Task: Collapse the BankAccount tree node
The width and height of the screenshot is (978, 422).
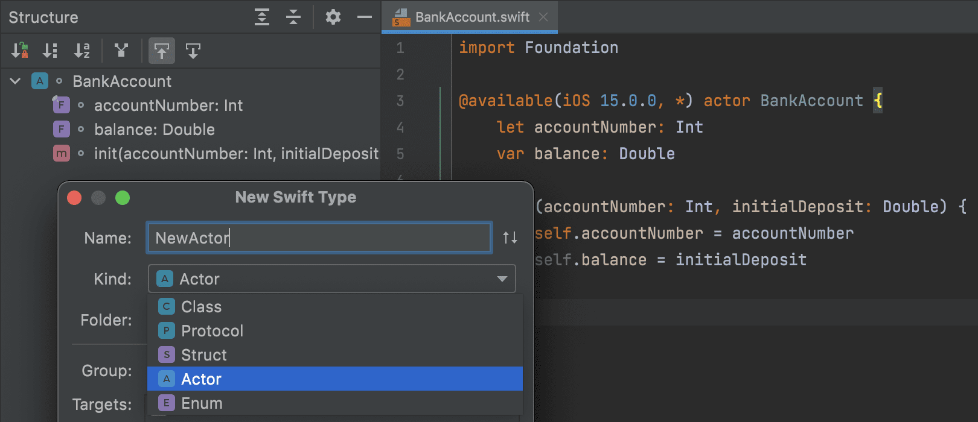Action: click(x=16, y=81)
